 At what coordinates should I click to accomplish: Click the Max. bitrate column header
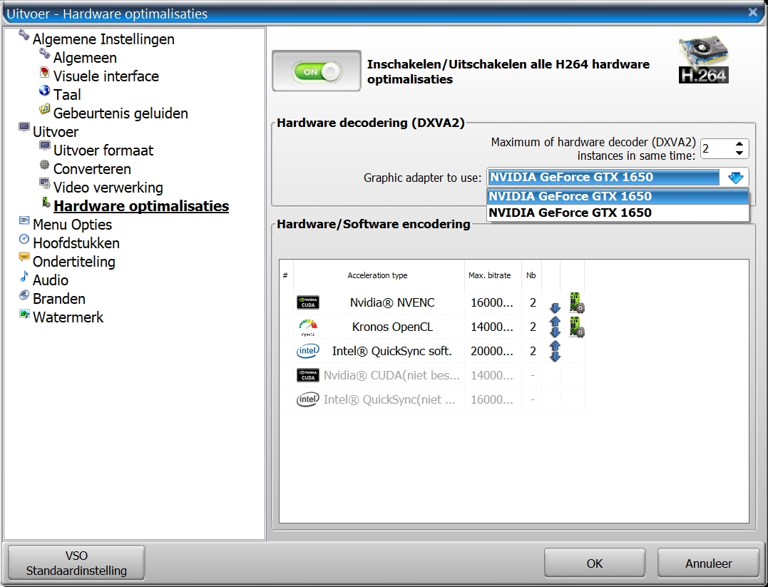coord(489,275)
